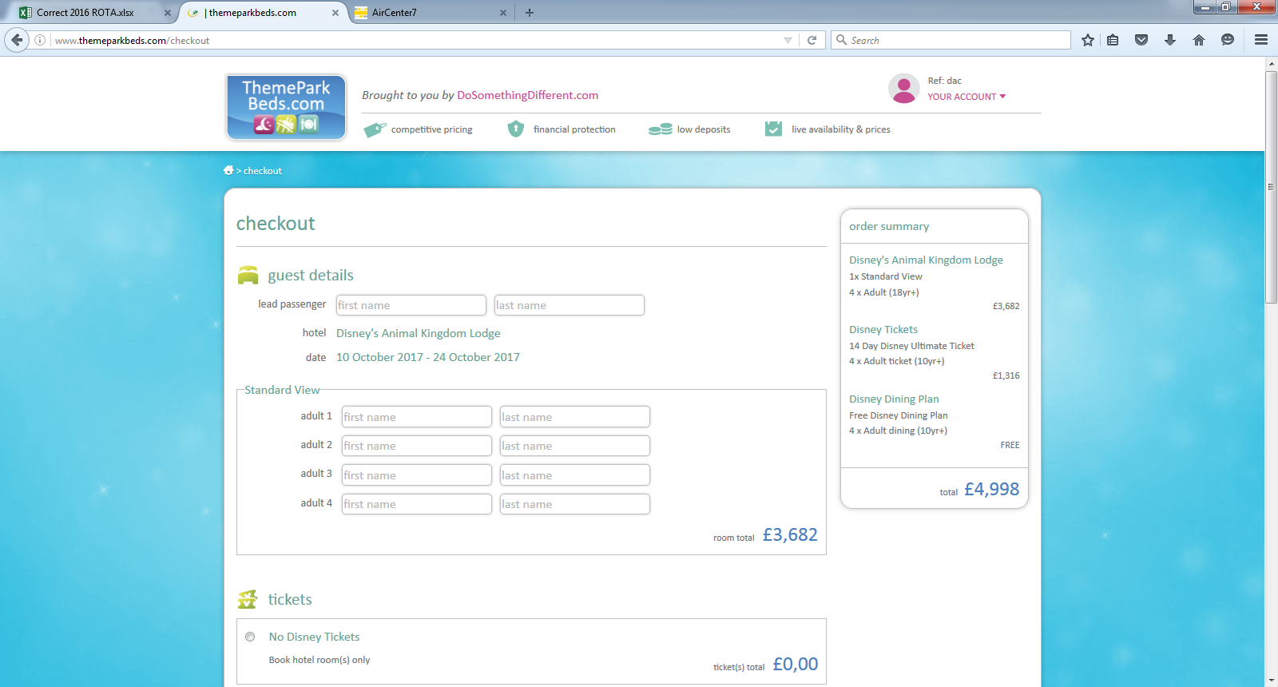Click the low deposits coins icon
The image size is (1278, 687).
[660, 129]
